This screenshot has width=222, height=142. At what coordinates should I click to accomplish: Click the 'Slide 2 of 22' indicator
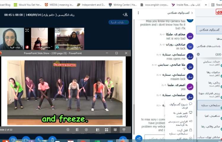[6, 130]
